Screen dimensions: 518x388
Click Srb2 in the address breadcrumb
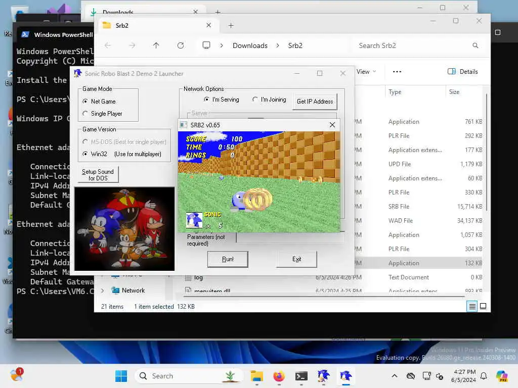tap(295, 45)
